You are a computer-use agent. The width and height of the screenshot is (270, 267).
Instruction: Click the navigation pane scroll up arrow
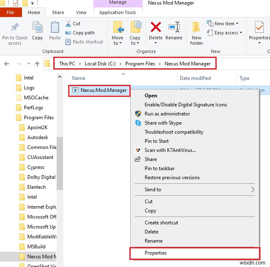(60, 77)
